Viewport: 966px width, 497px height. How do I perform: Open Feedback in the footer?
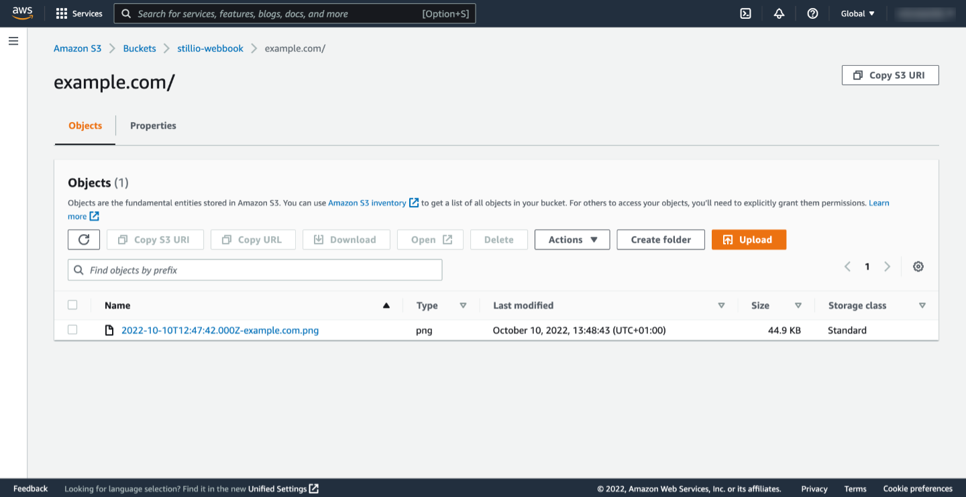(x=31, y=488)
